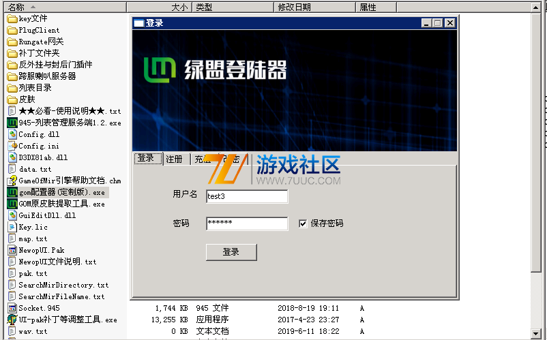Click the 使用说明 txt file icon
Image resolution: width=547 pixels, height=340 pixels.
12,111
